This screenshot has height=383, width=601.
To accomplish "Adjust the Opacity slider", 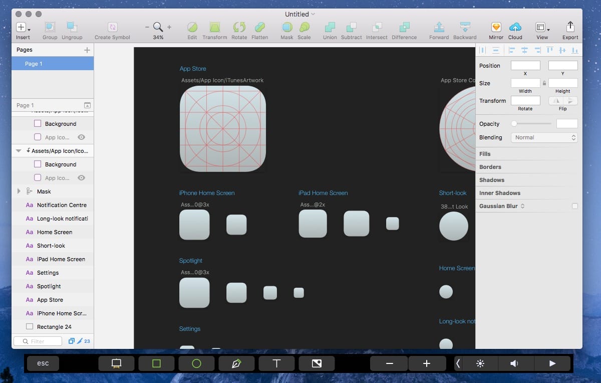I will pyautogui.click(x=531, y=123).
